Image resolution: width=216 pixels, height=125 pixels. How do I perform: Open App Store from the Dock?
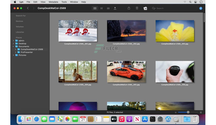(x=145, y=119)
